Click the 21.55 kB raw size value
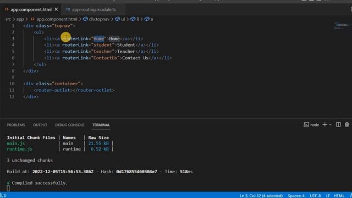The image size is (352, 198). [98, 143]
